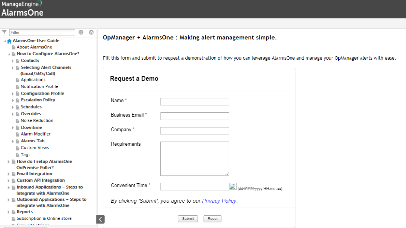Collapse the AlarmsOne User Guide root node
The height and width of the screenshot is (228, 406).
[5, 41]
